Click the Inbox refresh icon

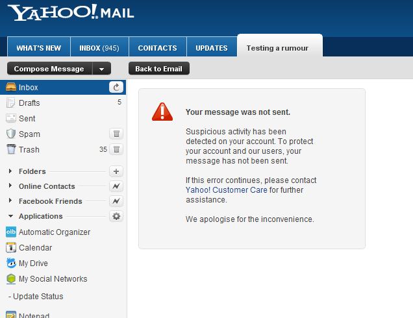coord(116,87)
